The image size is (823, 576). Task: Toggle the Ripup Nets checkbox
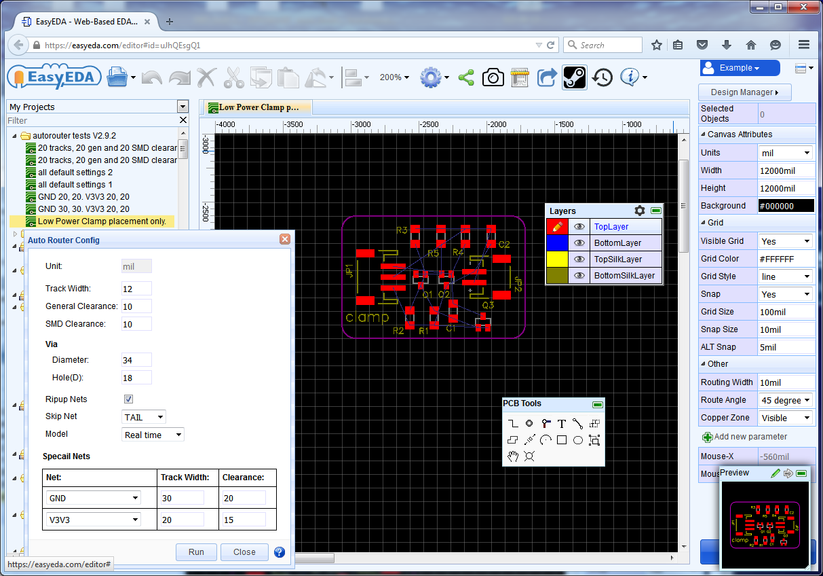(x=128, y=399)
